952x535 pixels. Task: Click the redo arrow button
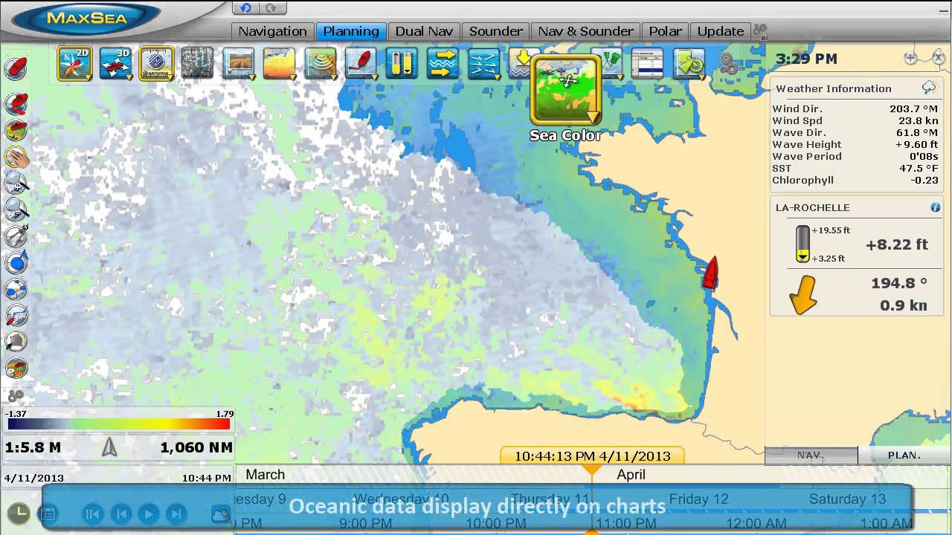(271, 8)
